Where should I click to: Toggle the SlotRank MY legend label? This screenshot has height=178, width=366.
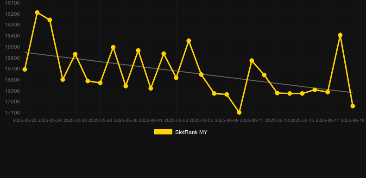[x=191, y=132]
